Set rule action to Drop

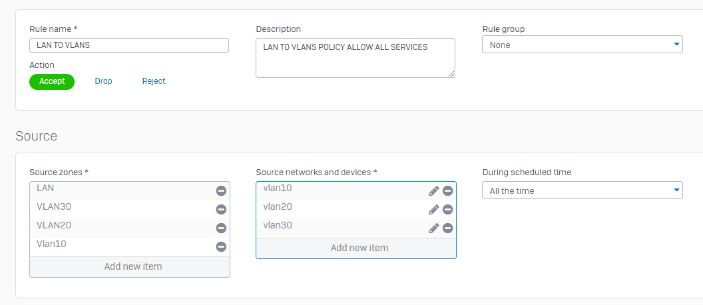(104, 82)
